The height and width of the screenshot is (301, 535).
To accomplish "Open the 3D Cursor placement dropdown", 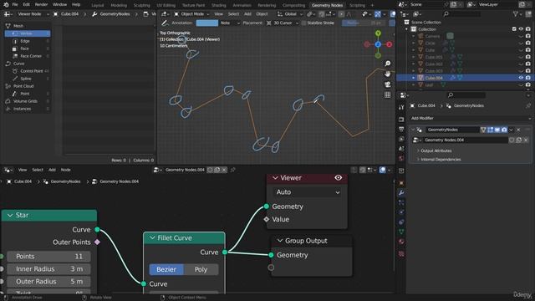I will pos(283,23).
